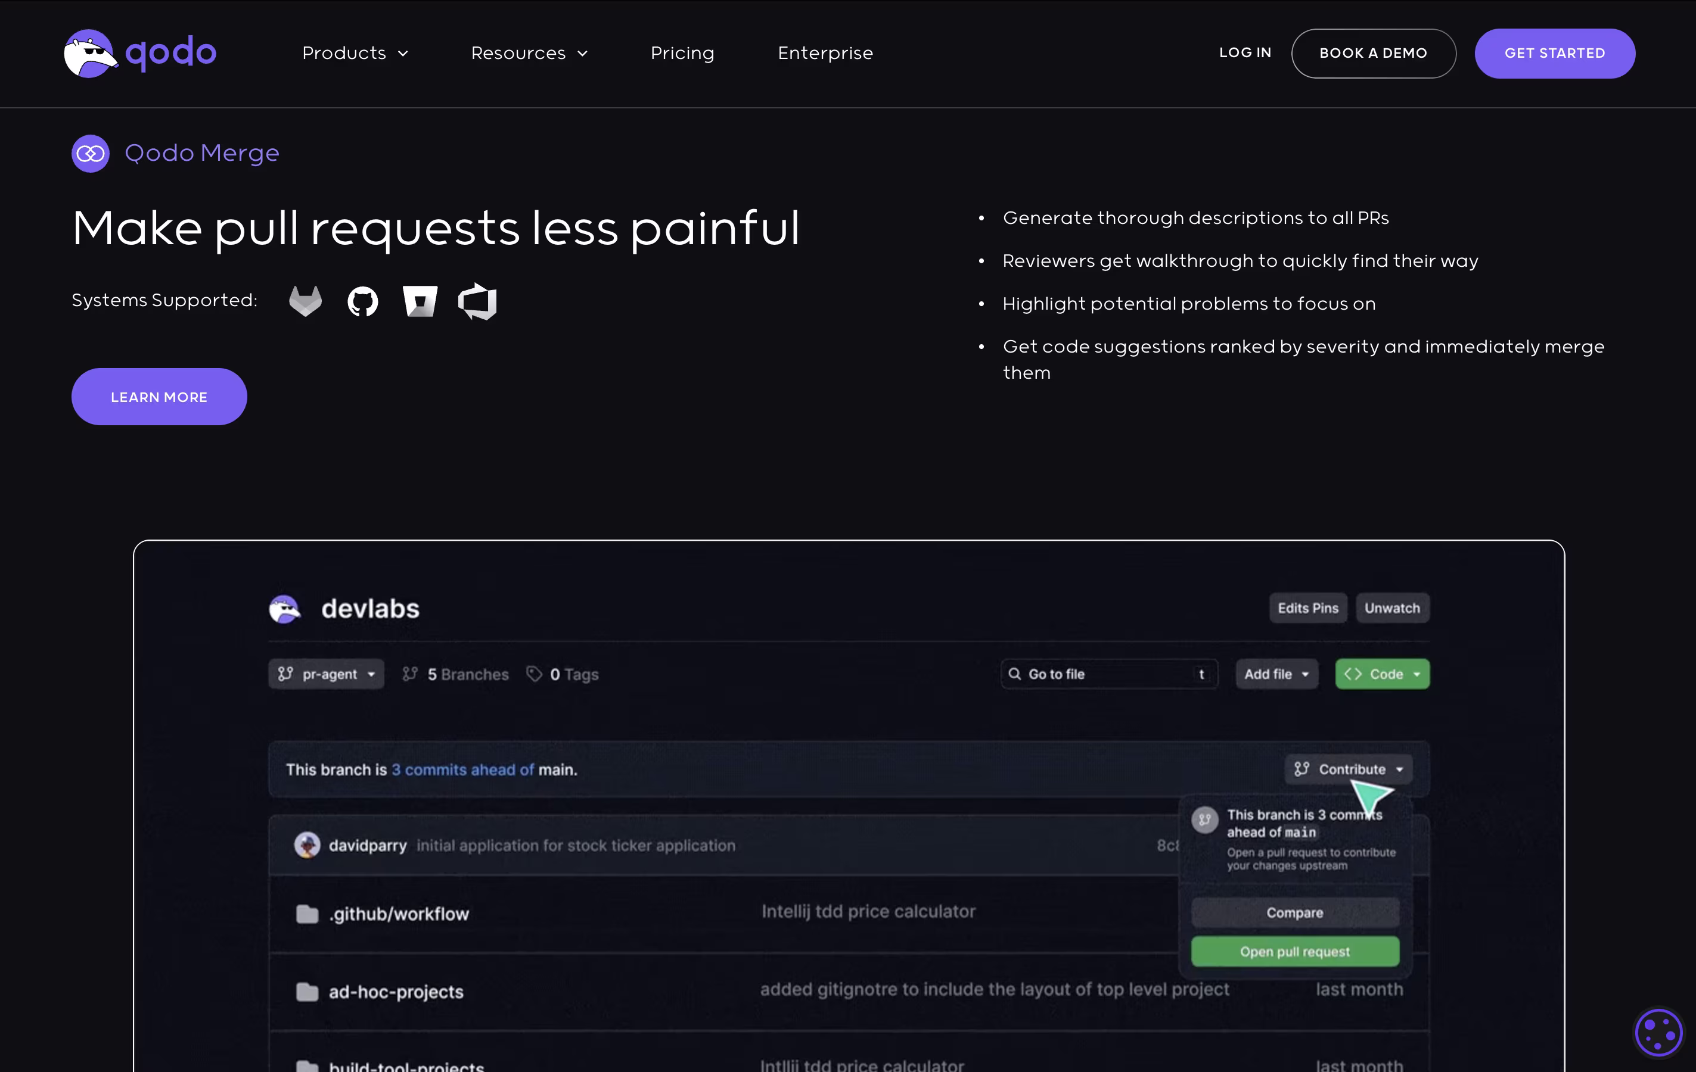Click the Book a Demo button
1696x1072 pixels.
click(1373, 54)
